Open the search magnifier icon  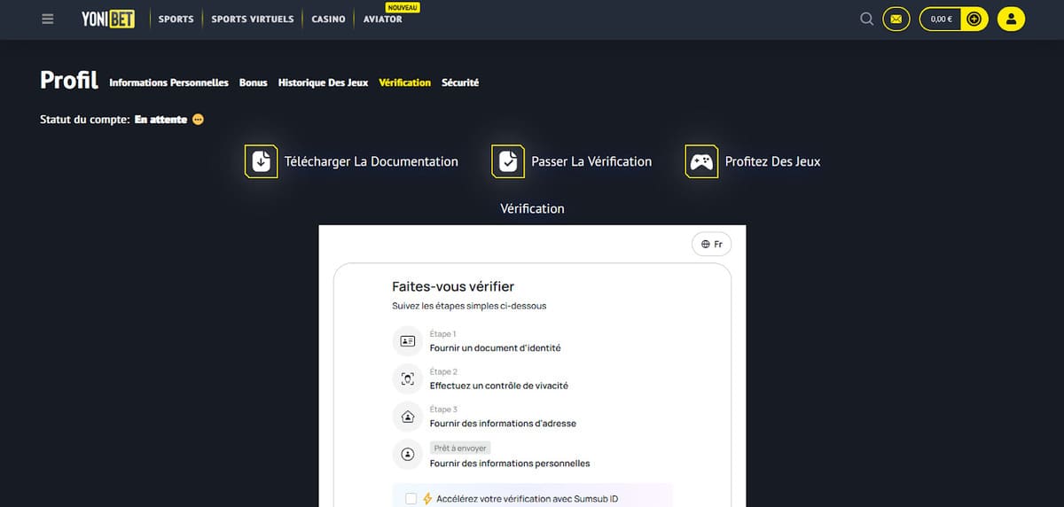[x=867, y=19]
